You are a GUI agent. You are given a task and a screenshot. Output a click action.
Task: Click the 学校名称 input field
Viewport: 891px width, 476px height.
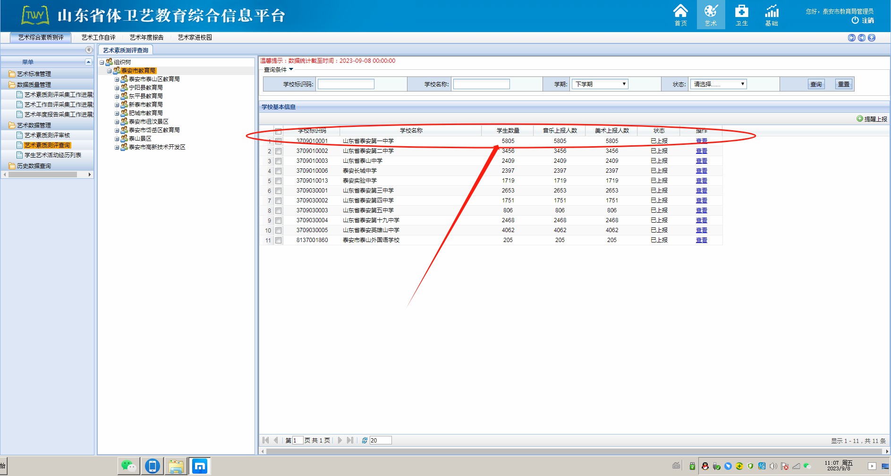481,84
